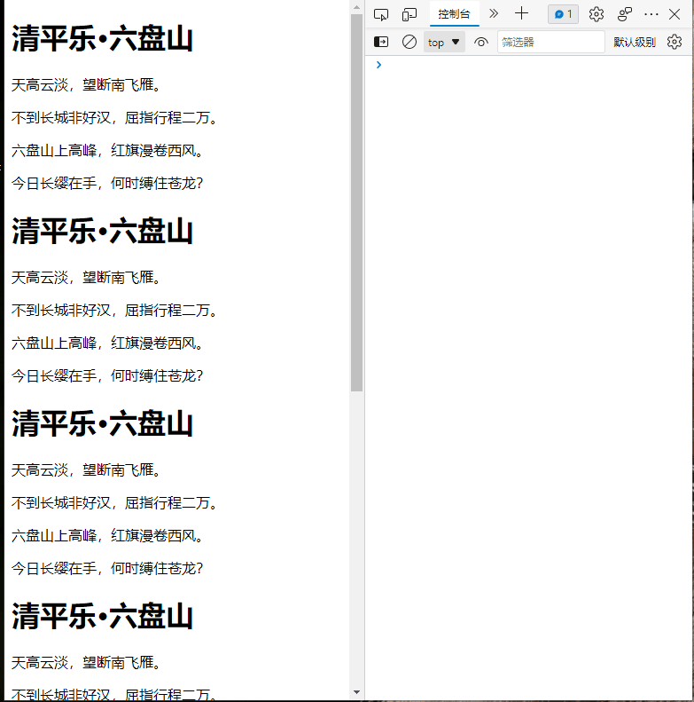Click the first 清平乐•六盘山 heading
Viewport: 694px width, 702px height.
(103, 38)
